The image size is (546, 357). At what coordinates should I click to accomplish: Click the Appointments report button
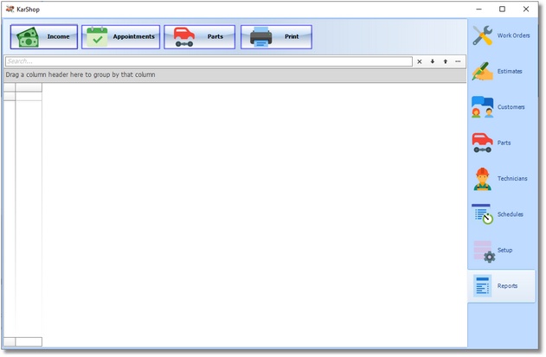coord(120,37)
